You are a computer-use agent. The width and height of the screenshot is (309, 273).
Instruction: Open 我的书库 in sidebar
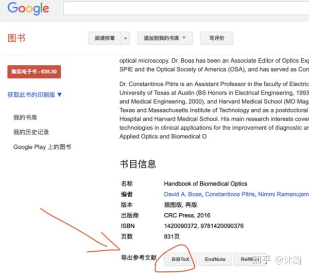(x=25, y=117)
